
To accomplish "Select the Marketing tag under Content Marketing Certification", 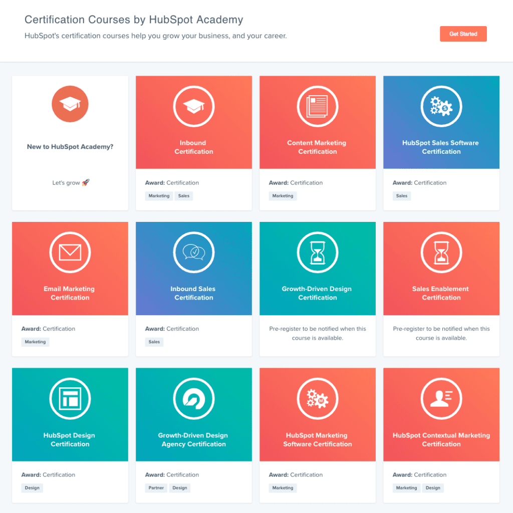I will coord(283,196).
